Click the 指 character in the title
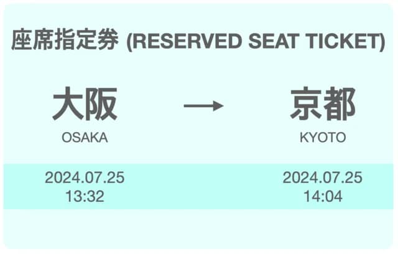The image size is (398, 254). (65, 40)
